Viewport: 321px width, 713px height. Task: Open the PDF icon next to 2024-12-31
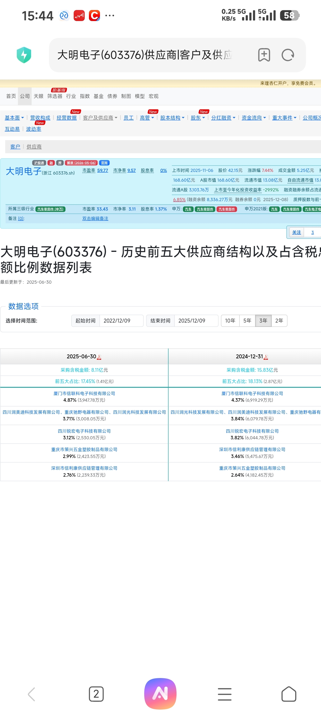tap(266, 357)
